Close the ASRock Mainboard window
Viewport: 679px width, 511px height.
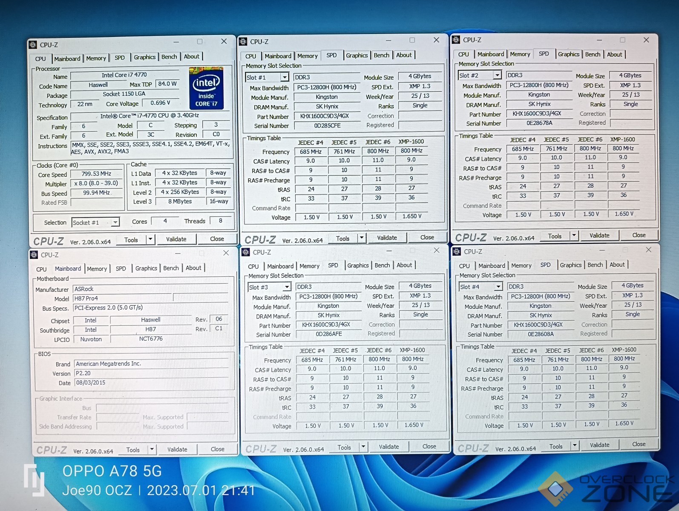pyautogui.click(x=226, y=253)
